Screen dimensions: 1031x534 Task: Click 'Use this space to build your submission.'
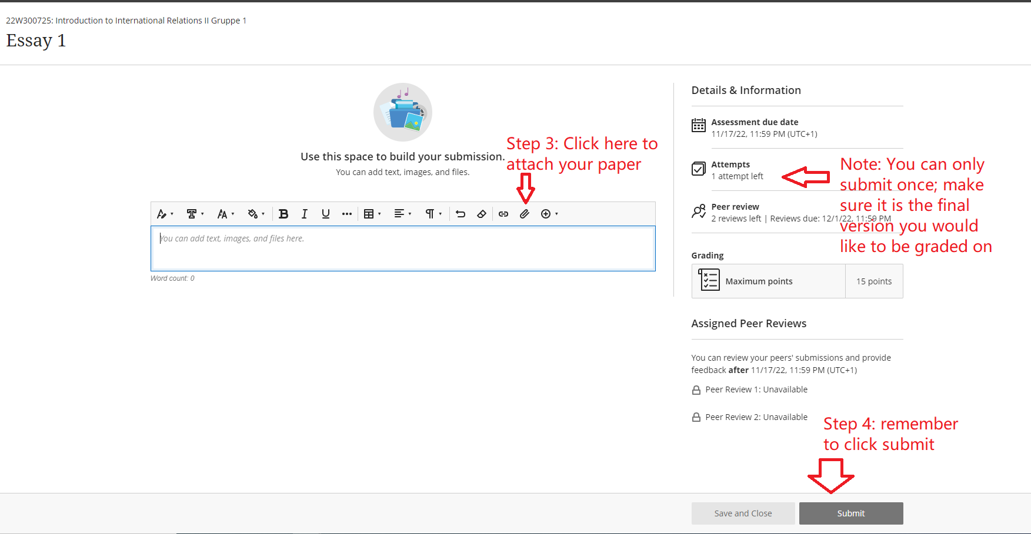pos(403,157)
